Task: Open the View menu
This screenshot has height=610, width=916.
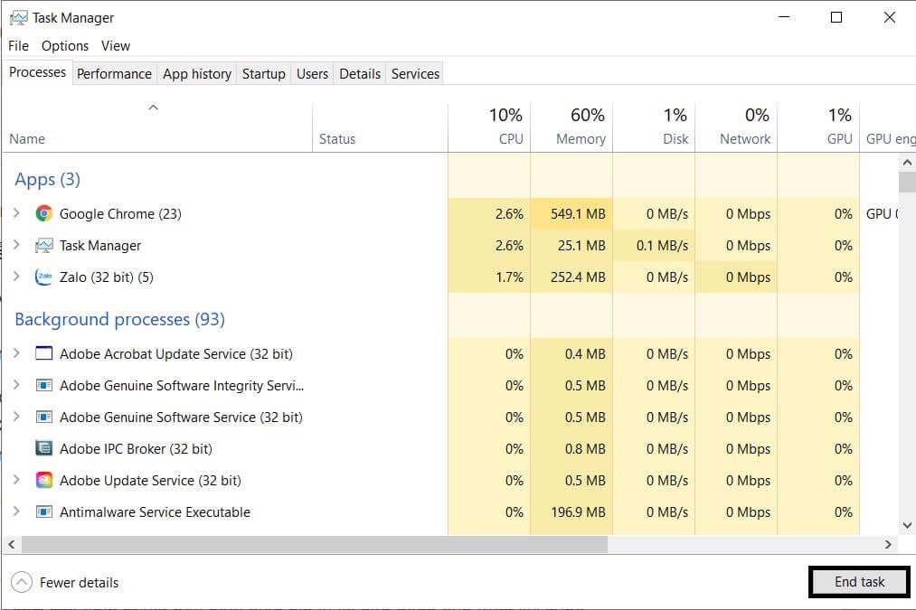Action: click(116, 45)
